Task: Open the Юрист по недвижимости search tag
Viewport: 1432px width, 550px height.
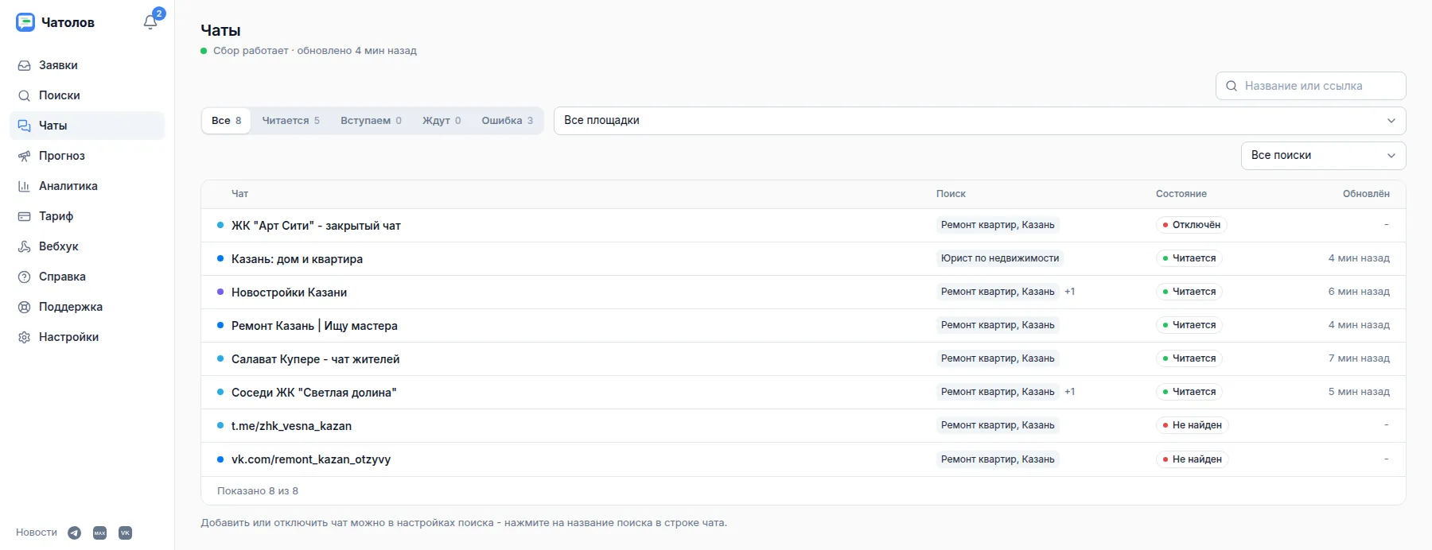Action: click(x=1000, y=258)
